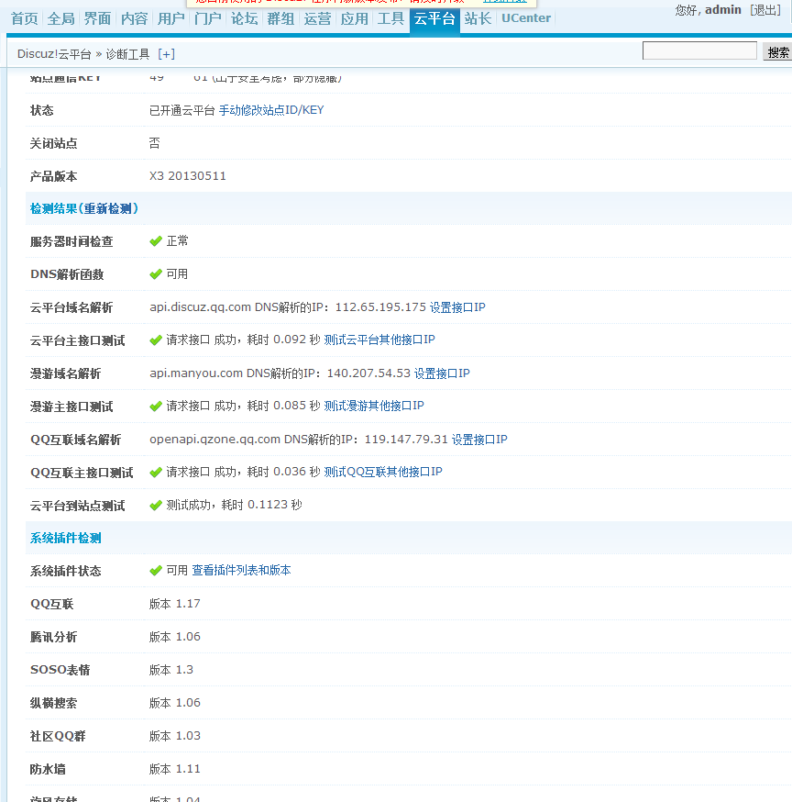The image size is (792, 802).
Task: Click the 漫游域名解析 row label
Action: pos(65,373)
